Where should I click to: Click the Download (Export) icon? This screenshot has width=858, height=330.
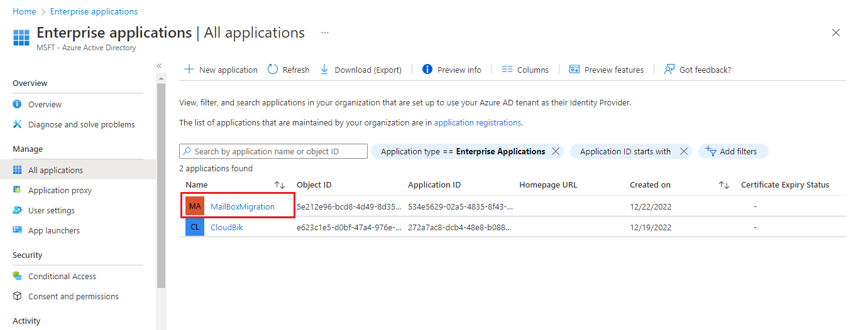pyautogui.click(x=324, y=70)
